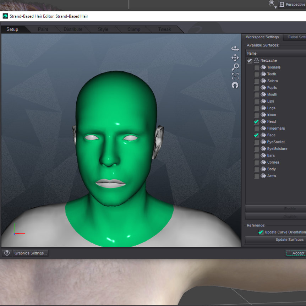This screenshot has height=306, width=306.
Task: Click the reset view up-arrow icon
Action: tap(235, 85)
